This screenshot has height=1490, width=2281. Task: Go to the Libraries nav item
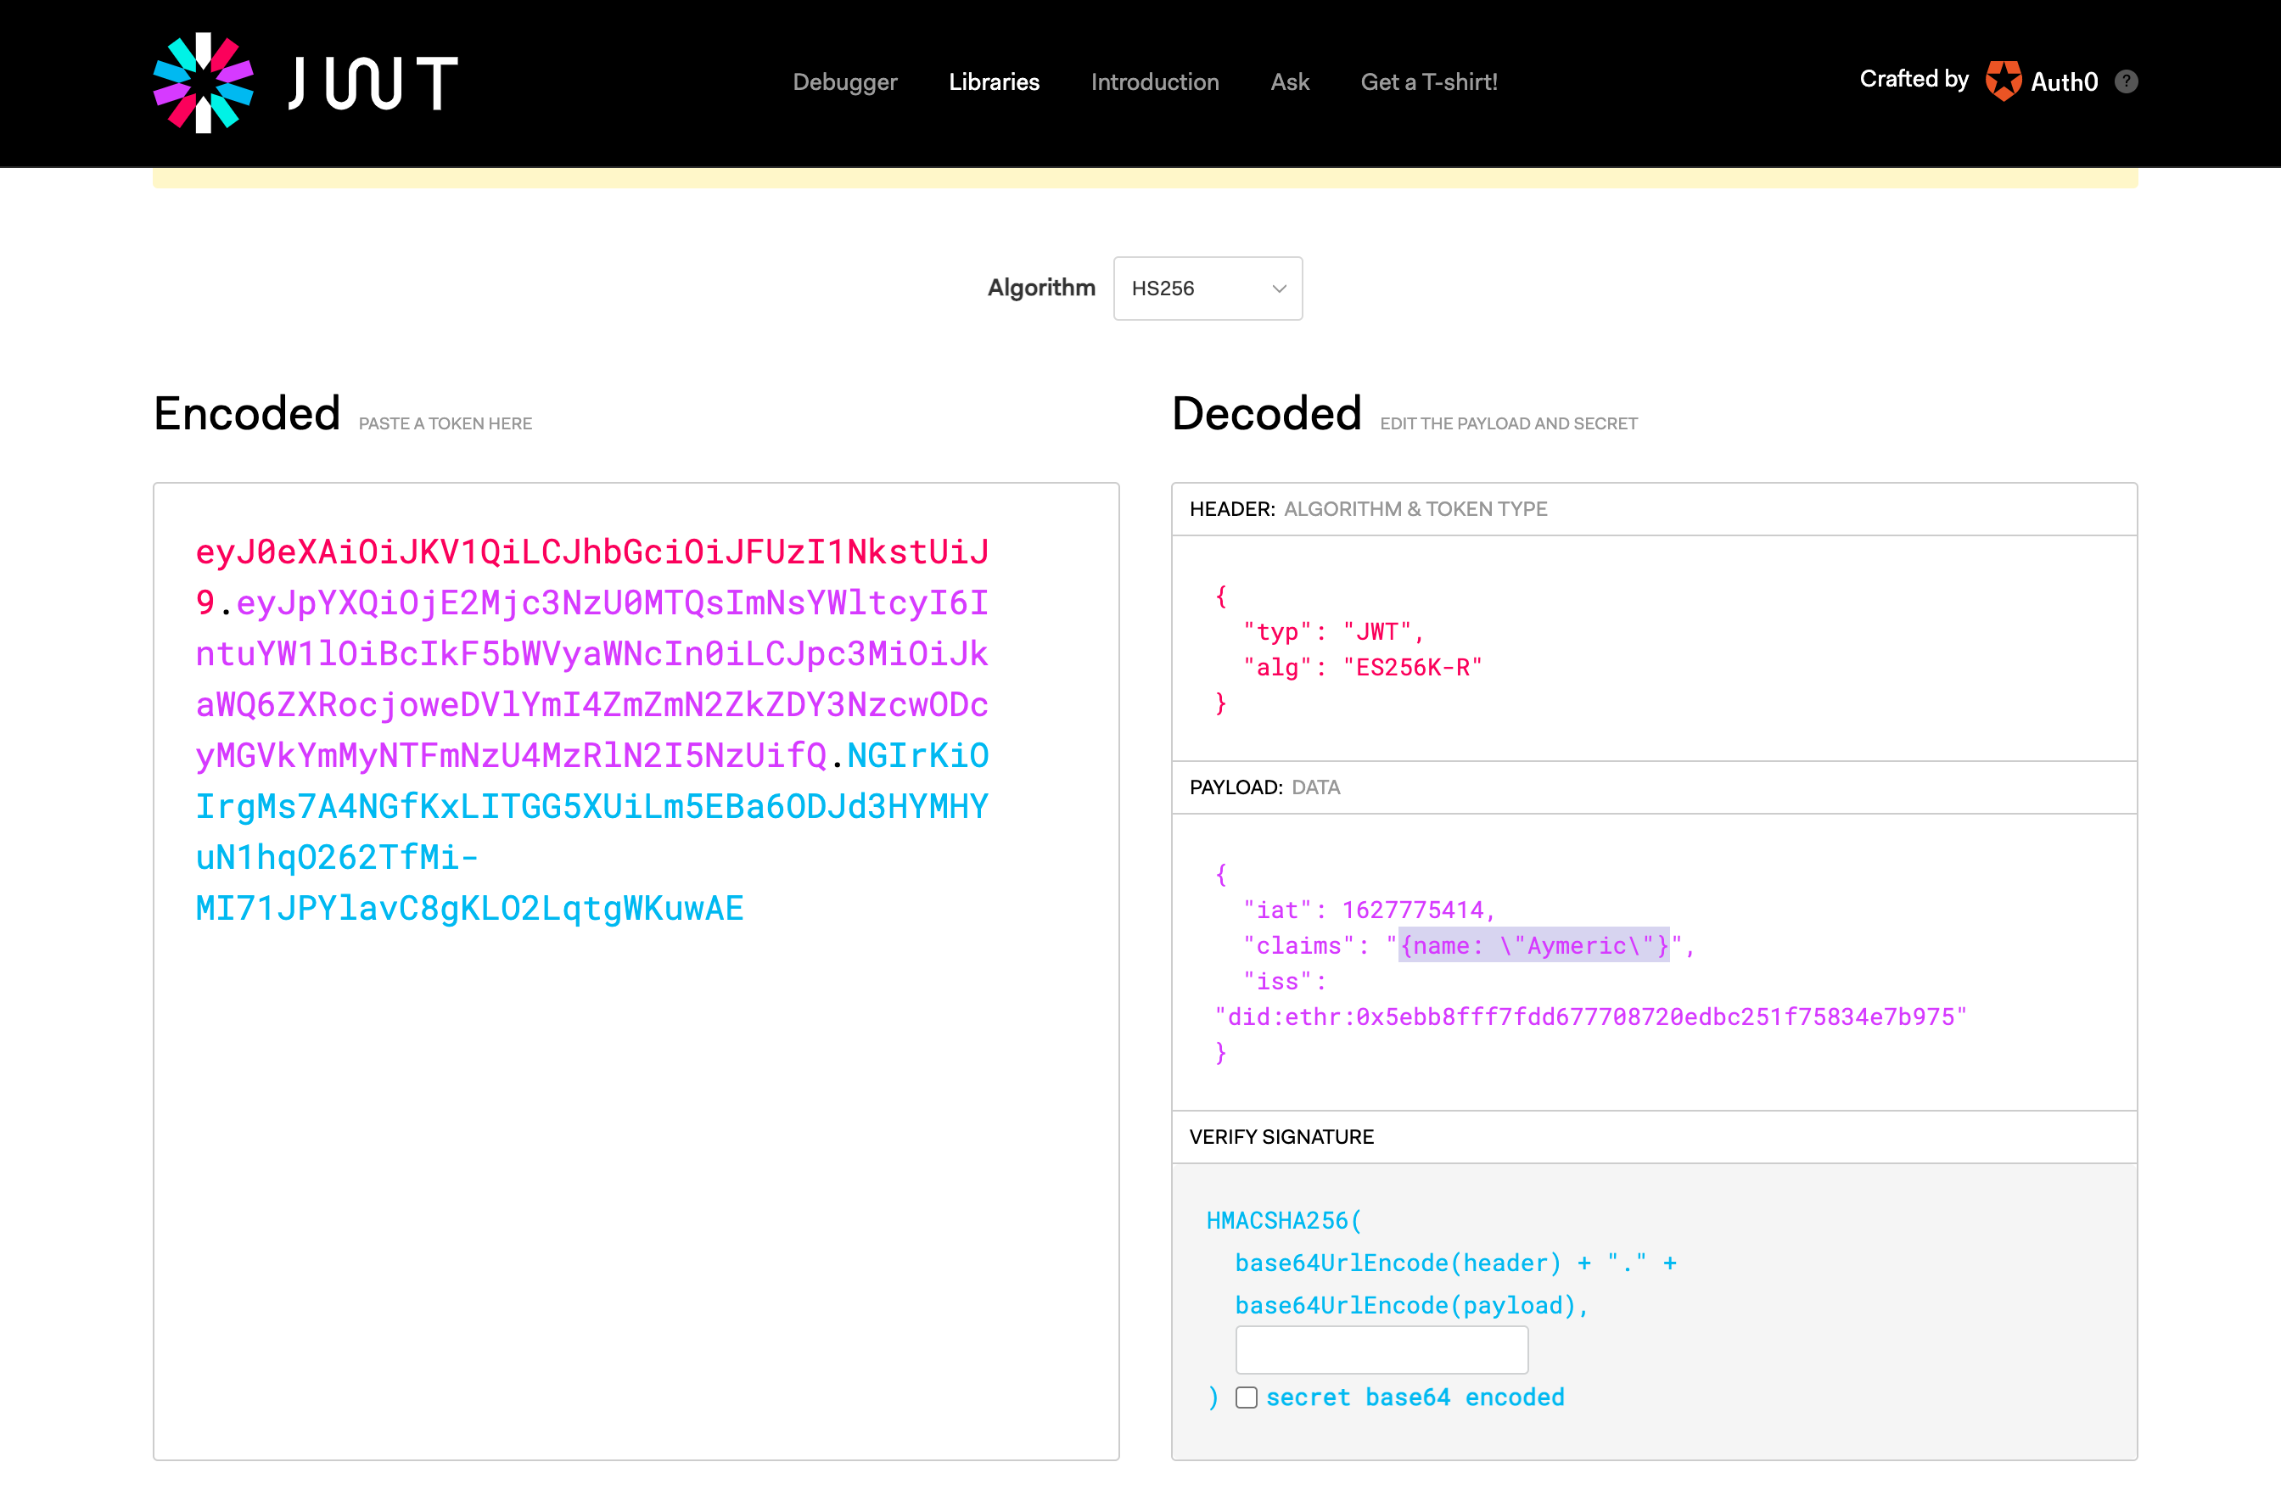(994, 82)
